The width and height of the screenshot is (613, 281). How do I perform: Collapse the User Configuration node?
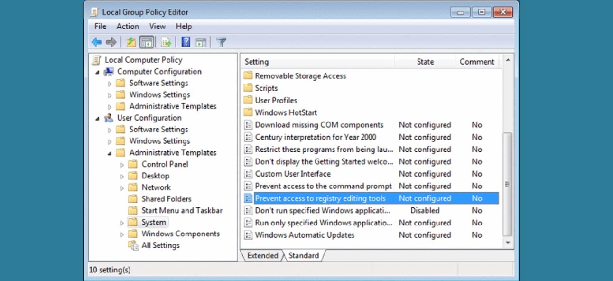coord(98,118)
